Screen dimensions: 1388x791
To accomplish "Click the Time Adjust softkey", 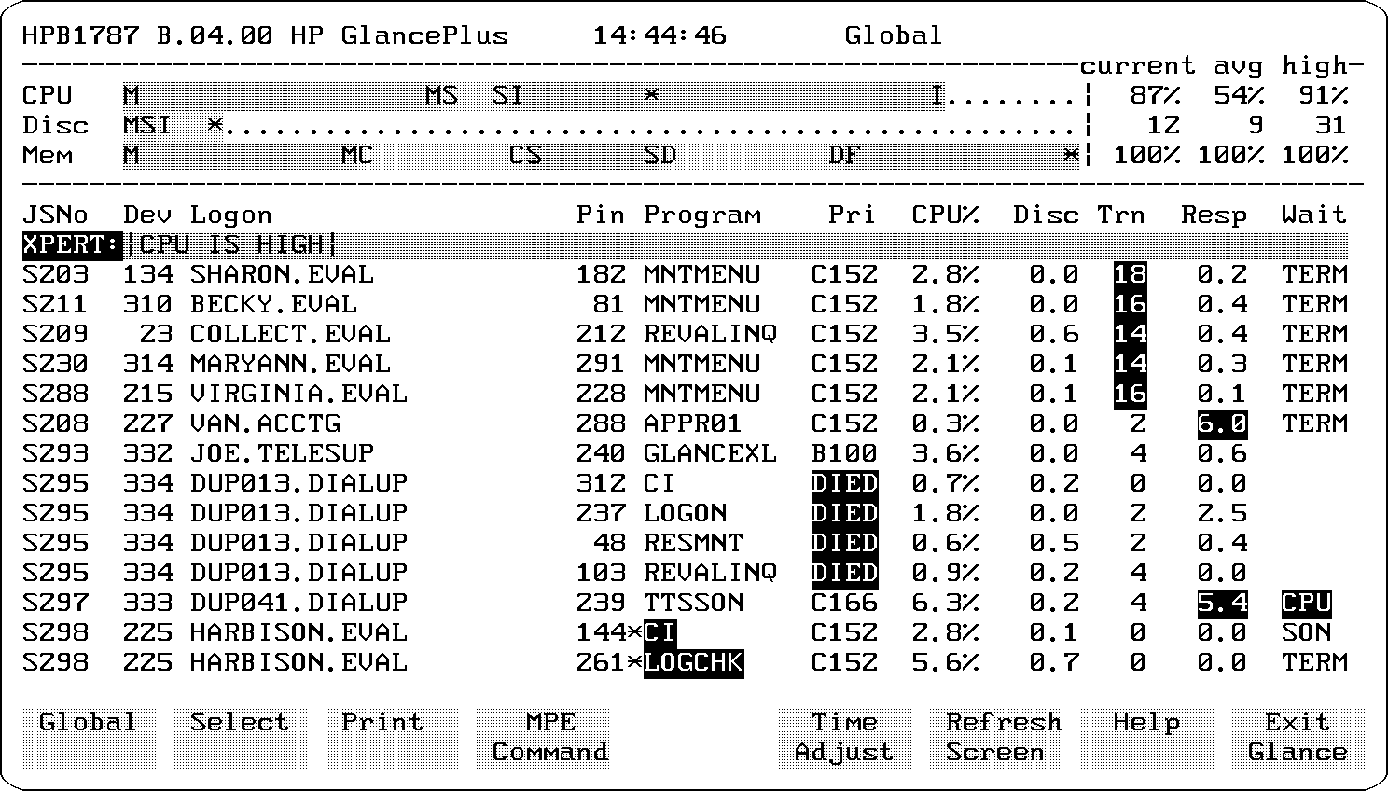I will (x=844, y=737).
